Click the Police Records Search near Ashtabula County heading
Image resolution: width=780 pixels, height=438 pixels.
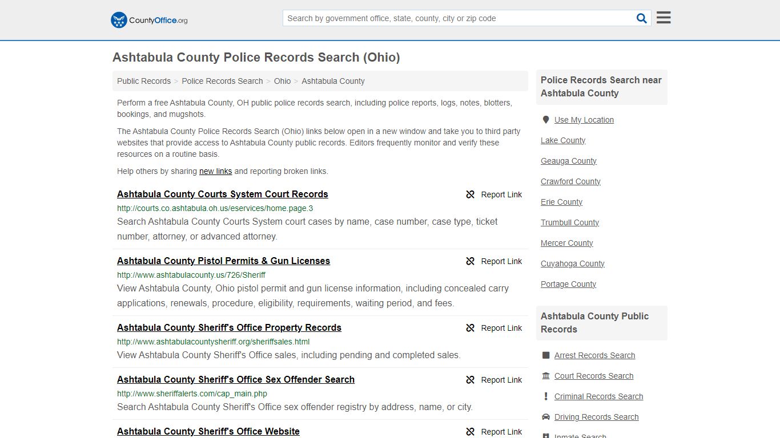[x=601, y=87]
